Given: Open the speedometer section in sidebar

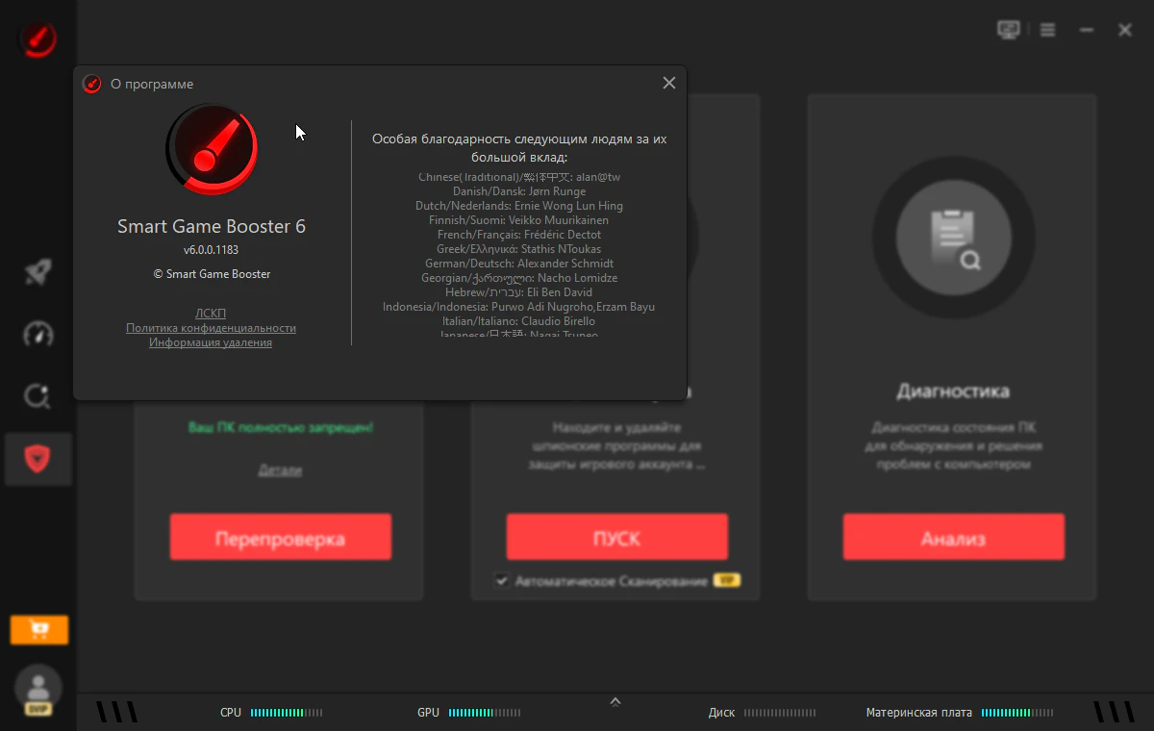Looking at the screenshot, I should pyautogui.click(x=38, y=334).
